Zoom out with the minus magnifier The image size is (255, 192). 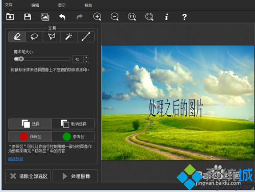click(x=115, y=17)
